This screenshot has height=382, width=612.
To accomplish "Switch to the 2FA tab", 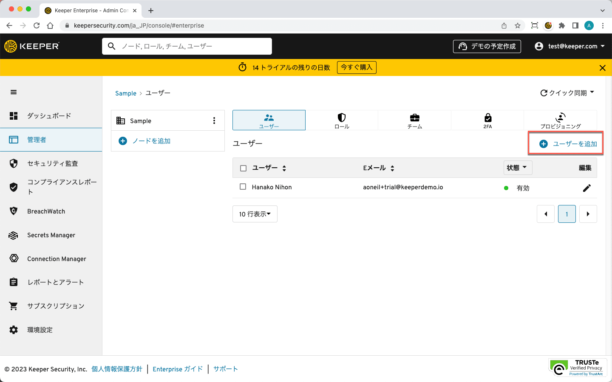I will [x=487, y=120].
